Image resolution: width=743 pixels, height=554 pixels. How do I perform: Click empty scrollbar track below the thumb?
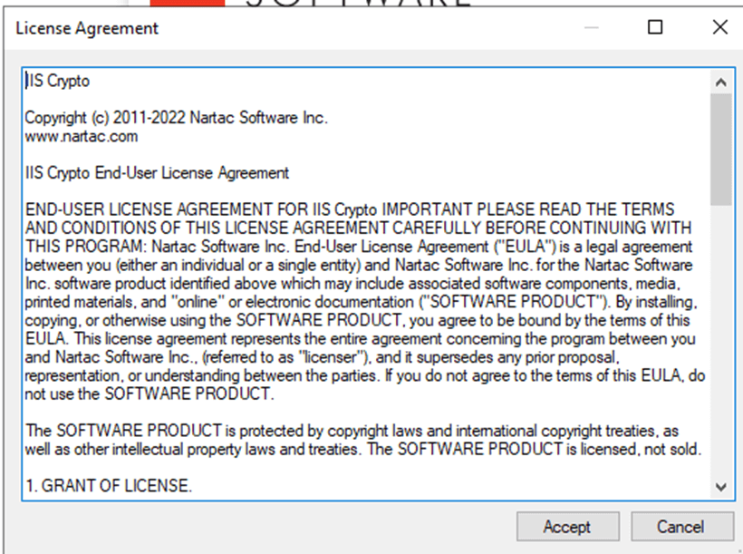(720, 340)
